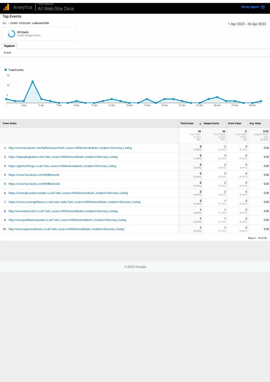
Task: Click the 4 Apr peak chart point
Action: 32,81
